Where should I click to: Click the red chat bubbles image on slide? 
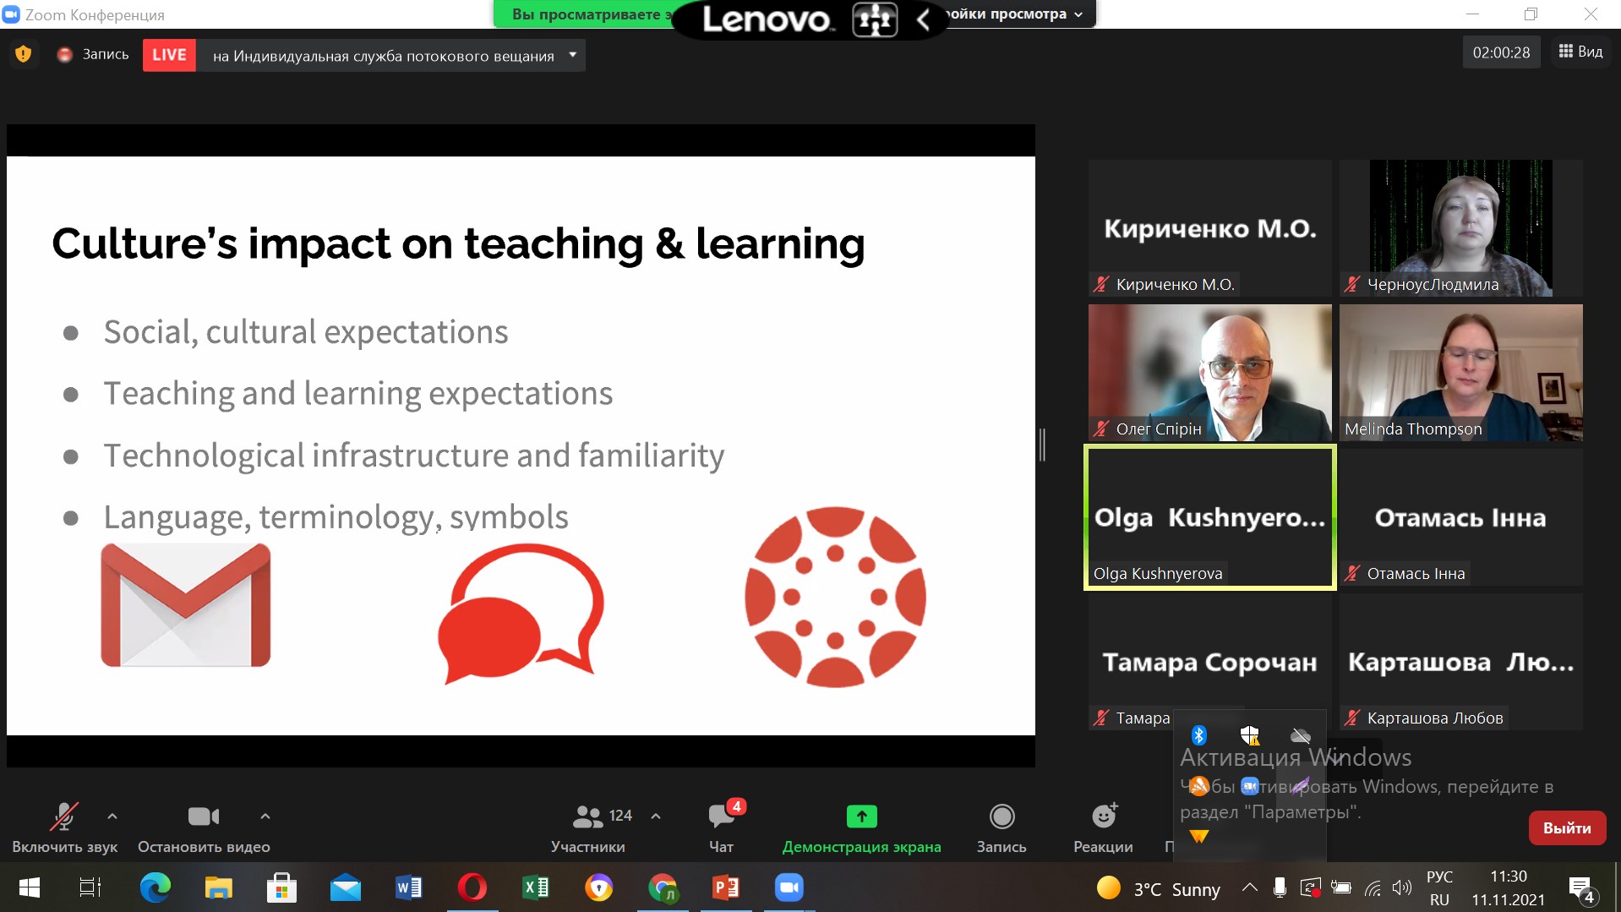tap(521, 613)
